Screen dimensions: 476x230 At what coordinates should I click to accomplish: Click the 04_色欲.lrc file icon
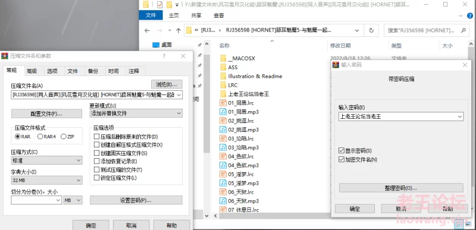coord(223,156)
